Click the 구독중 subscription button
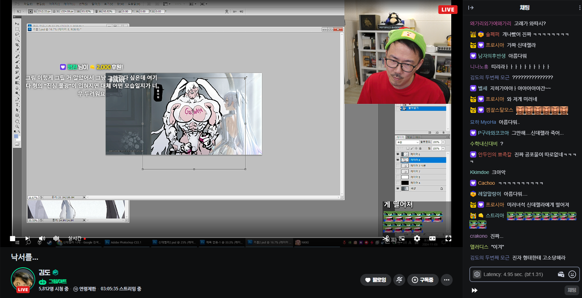This screenshot has width=582, height=298. coord(423,280)
